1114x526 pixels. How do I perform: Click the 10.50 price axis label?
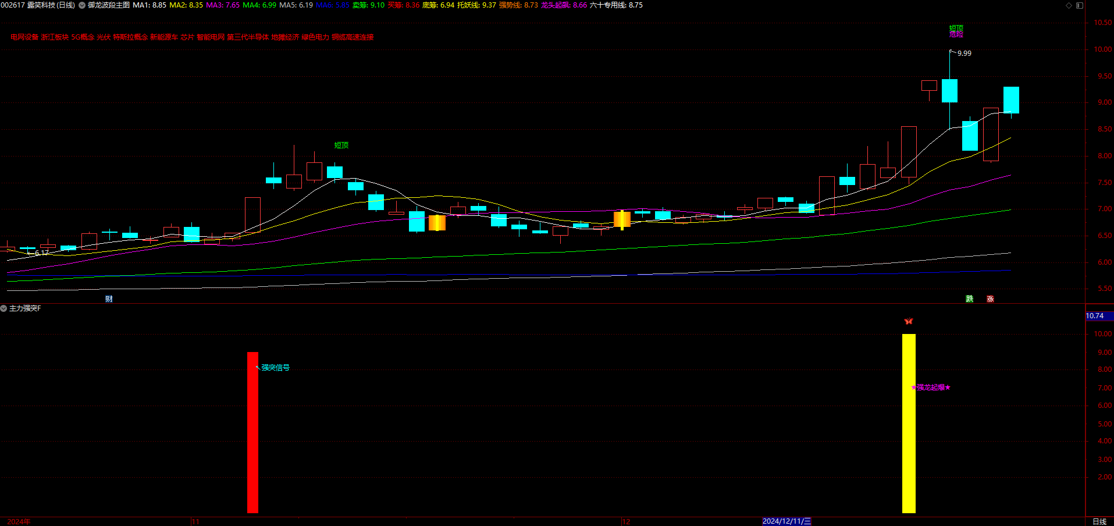[1103, 23]
